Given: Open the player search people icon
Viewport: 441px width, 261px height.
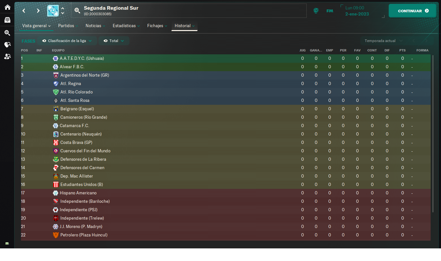Looking at the screenshot, I should tap(7, 56).
